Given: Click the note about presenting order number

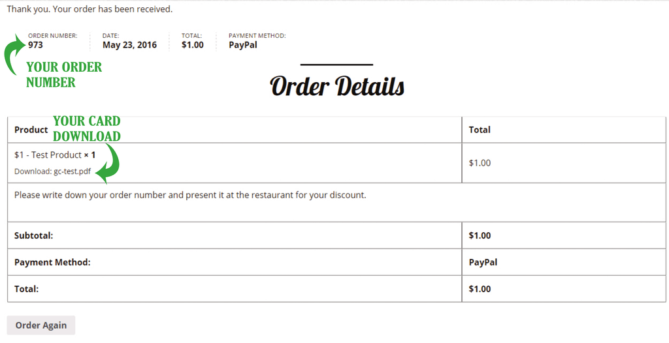Looking at the screenshot, I should 189,194.
